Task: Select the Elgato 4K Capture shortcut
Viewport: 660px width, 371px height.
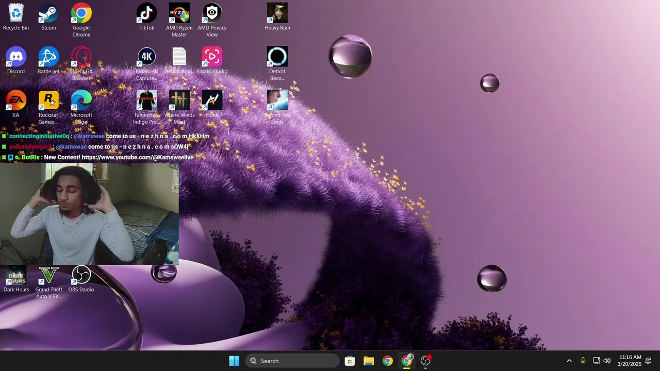Action: (x=146, y=64)
